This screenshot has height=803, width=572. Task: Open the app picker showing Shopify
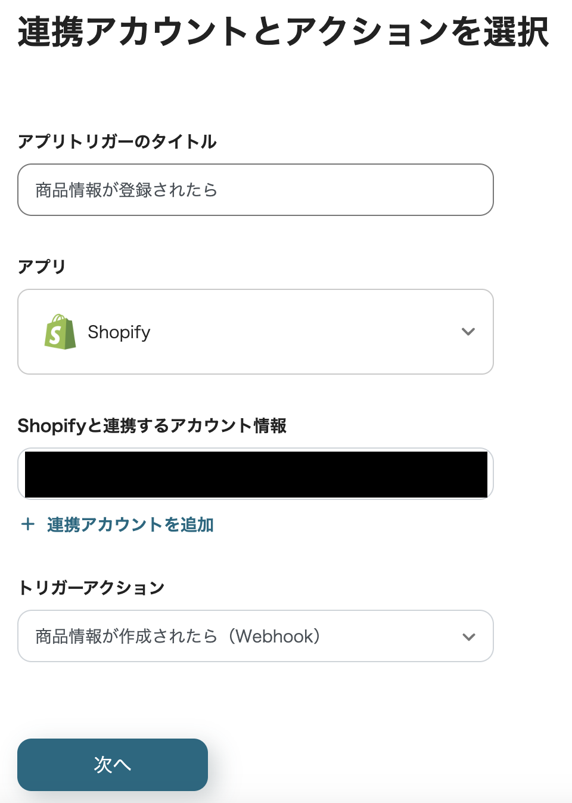pos(255,332)
